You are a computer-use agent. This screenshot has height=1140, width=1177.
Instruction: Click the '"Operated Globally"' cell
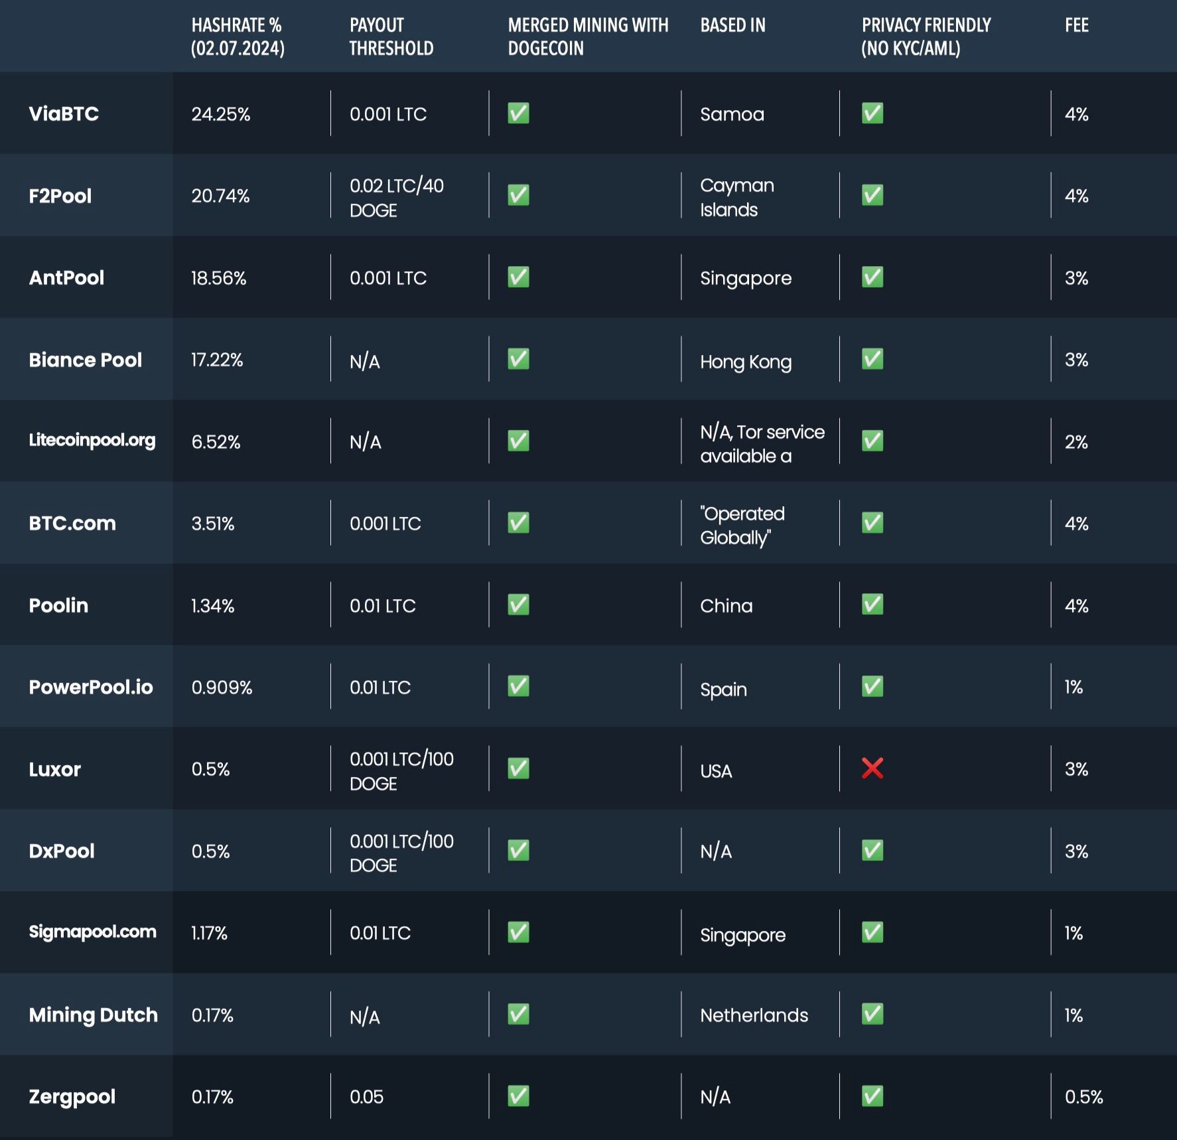[x=742, y=526]
